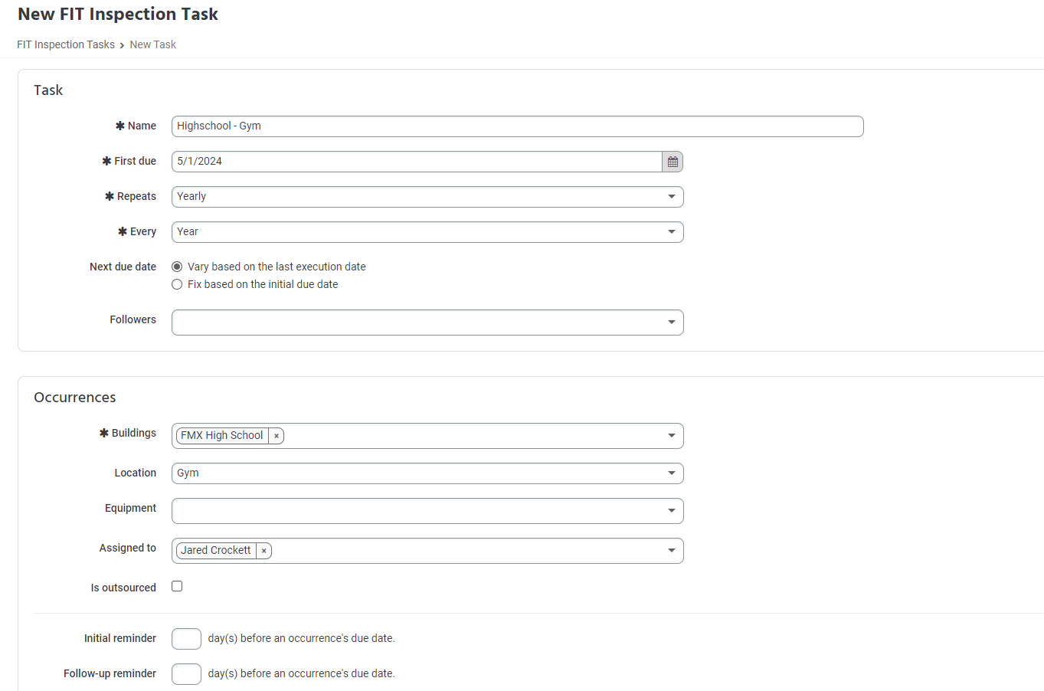Remove Jared Crockett from Assigned to
This screenshot has height=691, width=1044.
coord(263,551)
